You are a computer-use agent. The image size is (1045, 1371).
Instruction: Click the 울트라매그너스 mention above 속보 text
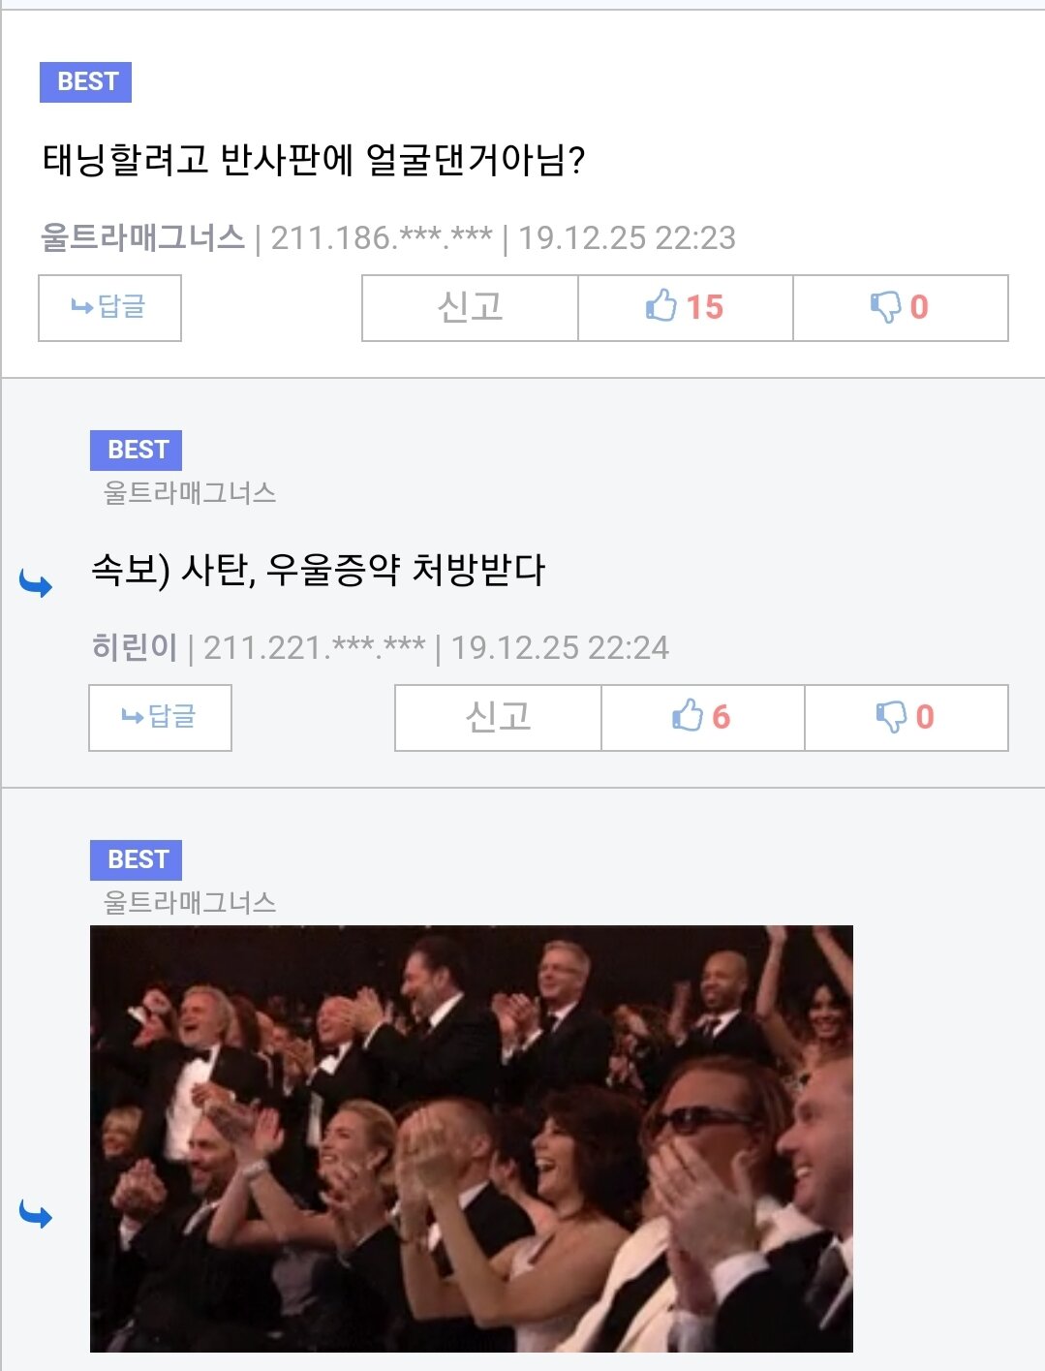(190, 493)
